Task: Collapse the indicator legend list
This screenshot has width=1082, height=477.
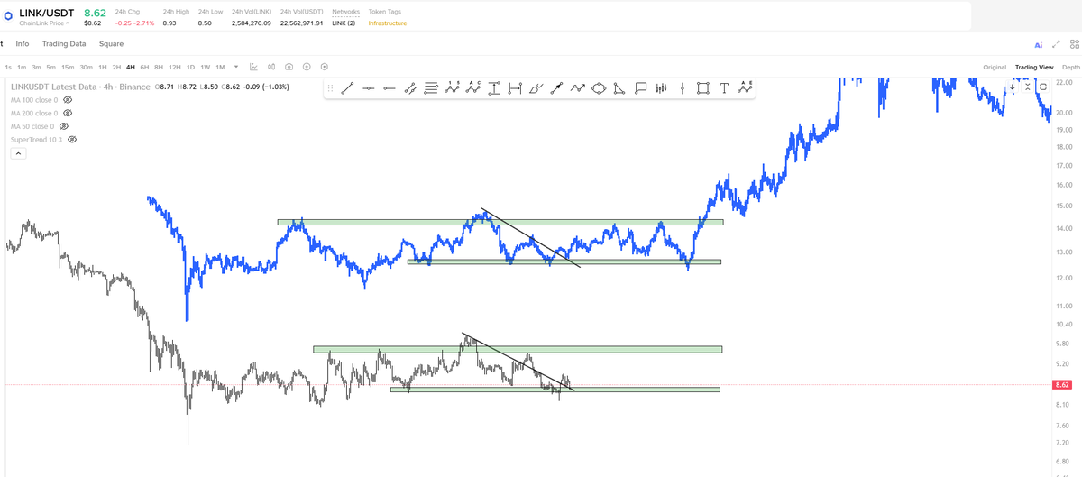Action: [18, 154]
